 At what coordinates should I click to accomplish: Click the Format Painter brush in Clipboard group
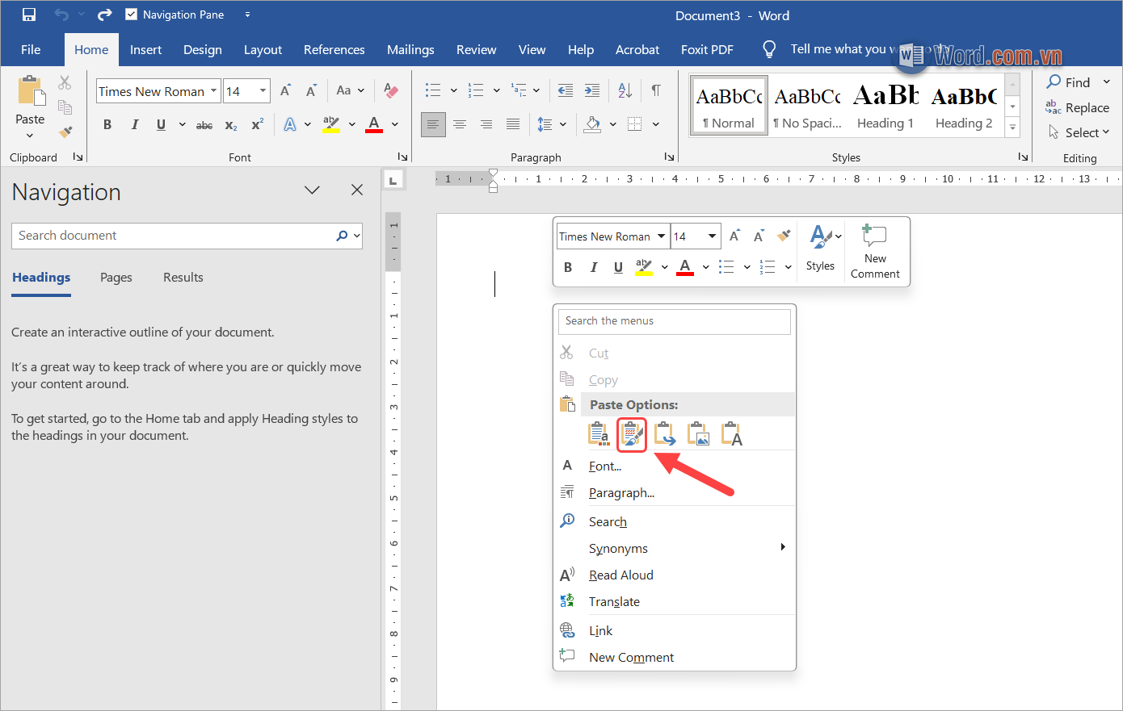pos(65,132)
